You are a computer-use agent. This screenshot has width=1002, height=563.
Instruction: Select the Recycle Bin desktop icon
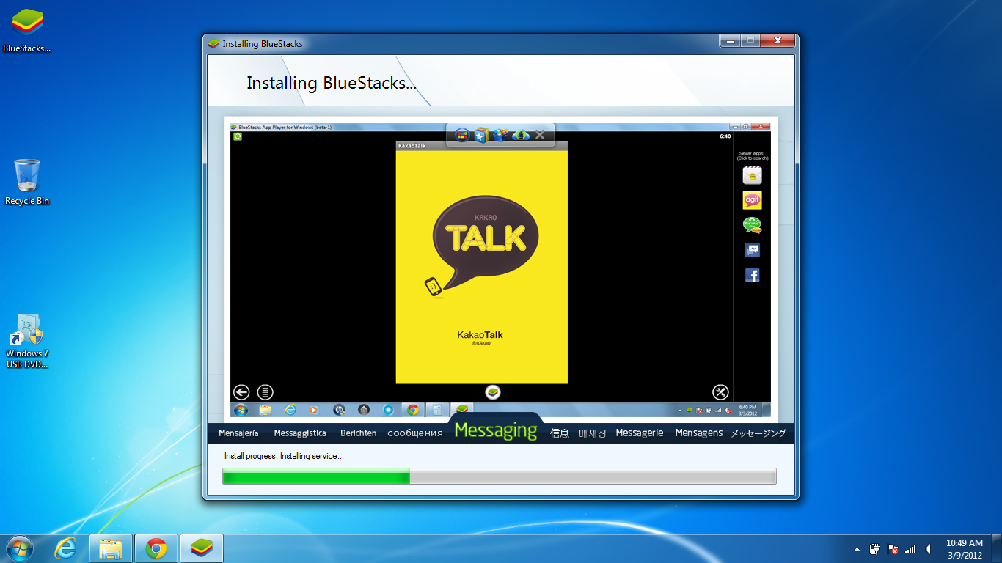[x=27, y=183]
